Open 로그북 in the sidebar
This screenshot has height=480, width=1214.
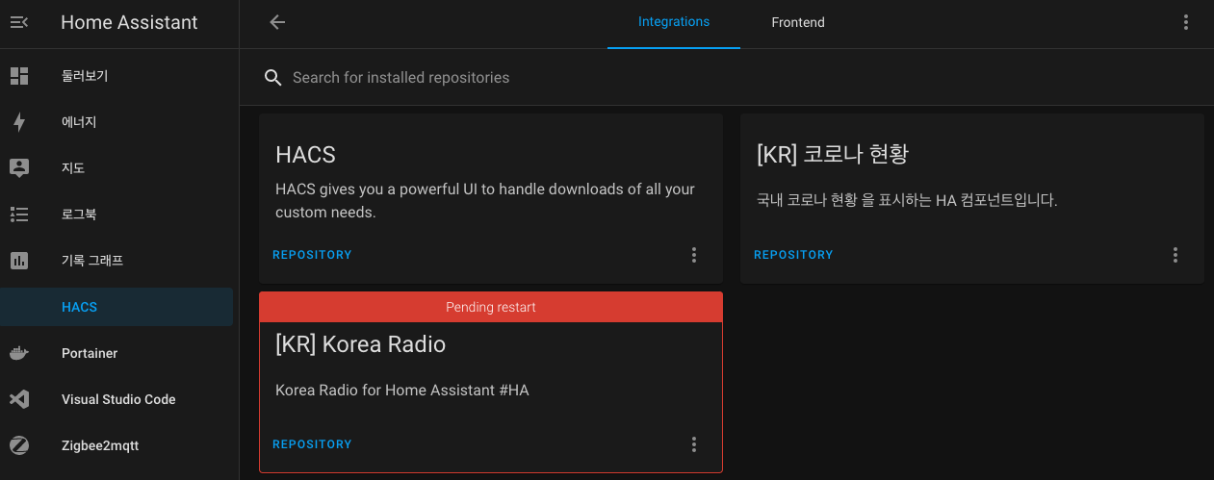click(x=116, y=215)
